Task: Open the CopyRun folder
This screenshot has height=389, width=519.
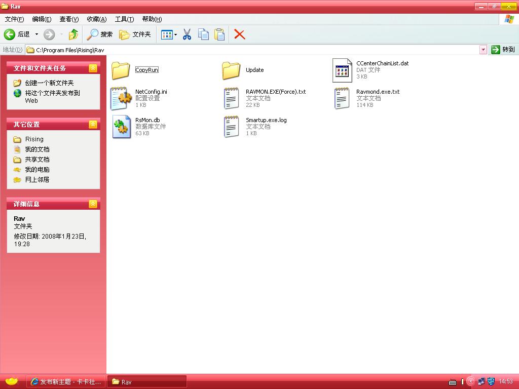Action: click(121, 70)
